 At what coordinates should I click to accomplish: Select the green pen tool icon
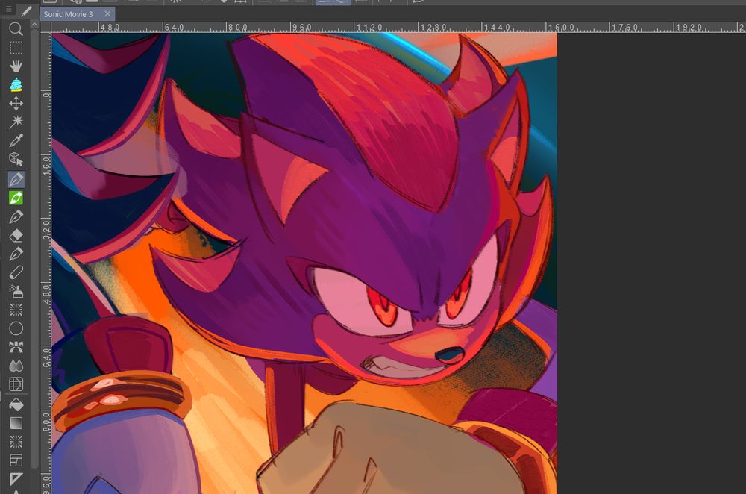[x=16, y=198]
